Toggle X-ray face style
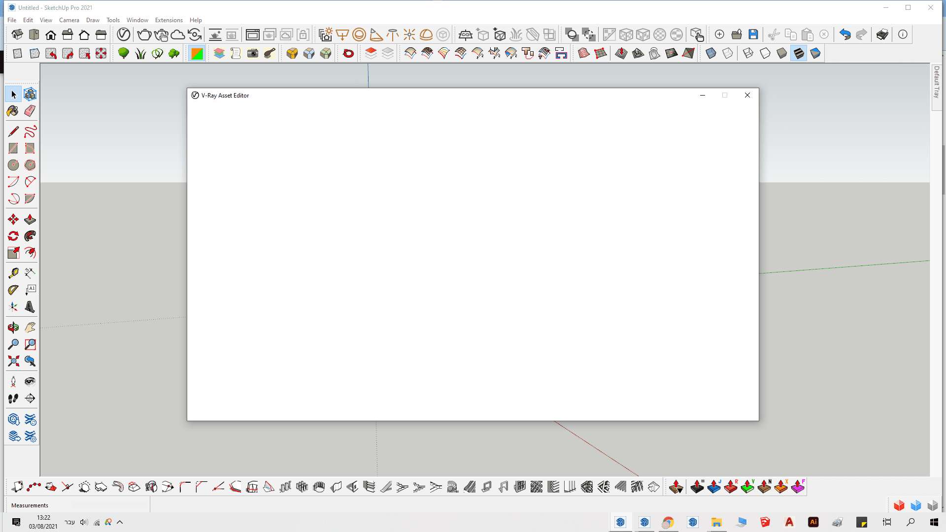 [x=710, y=53]
